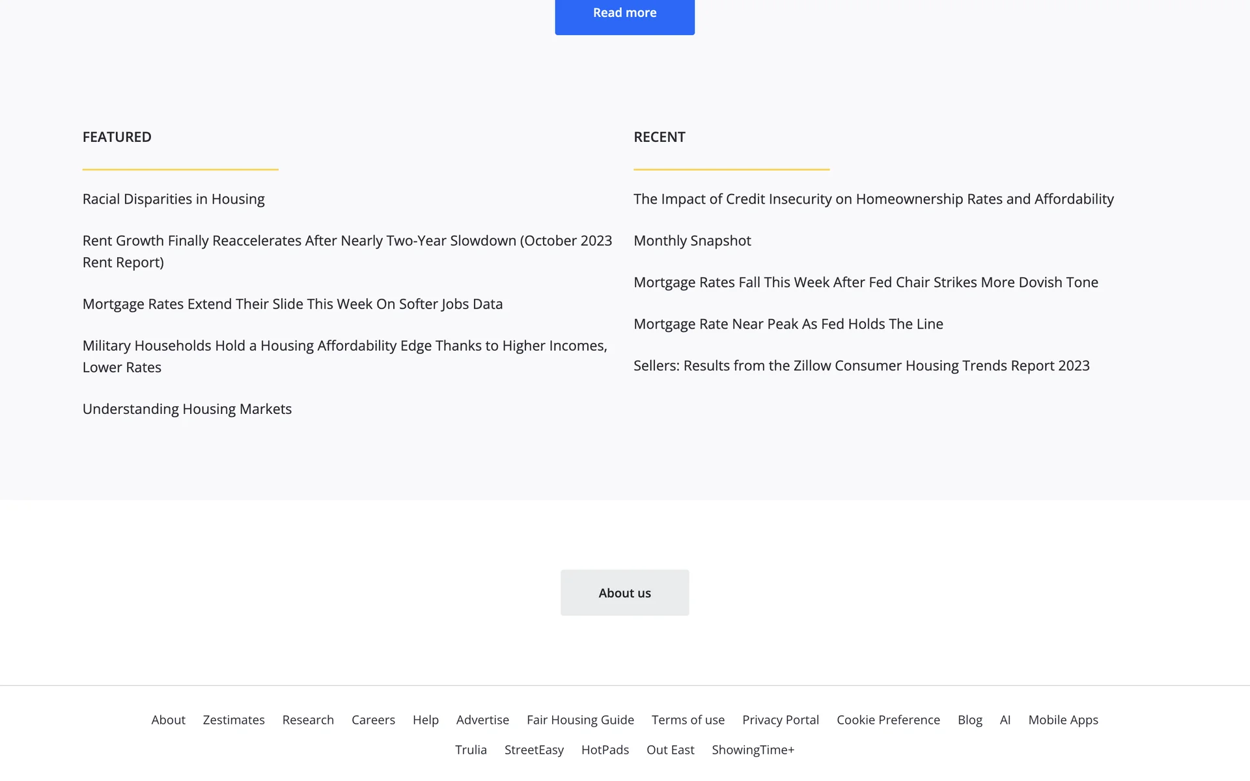
Task: Open Impact of Credit Insecurity article
Action: pos(873,199)
